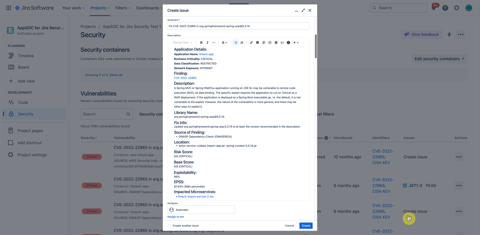Click the Create issue dialog scrollbar

click(316, 46)
